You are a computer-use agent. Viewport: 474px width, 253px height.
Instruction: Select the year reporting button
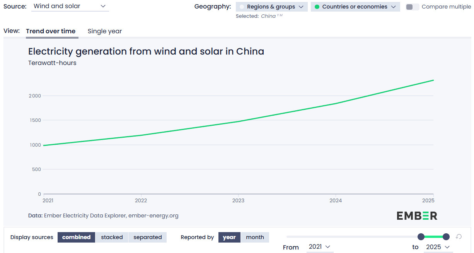[229, 237]
